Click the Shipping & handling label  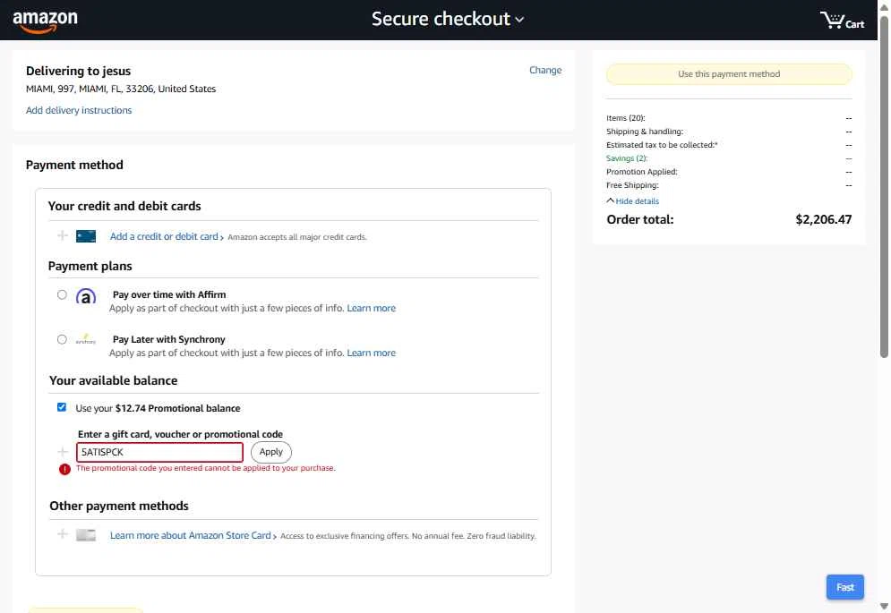click(645, 132)
